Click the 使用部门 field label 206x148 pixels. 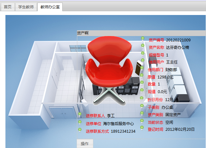click(155, 70)
